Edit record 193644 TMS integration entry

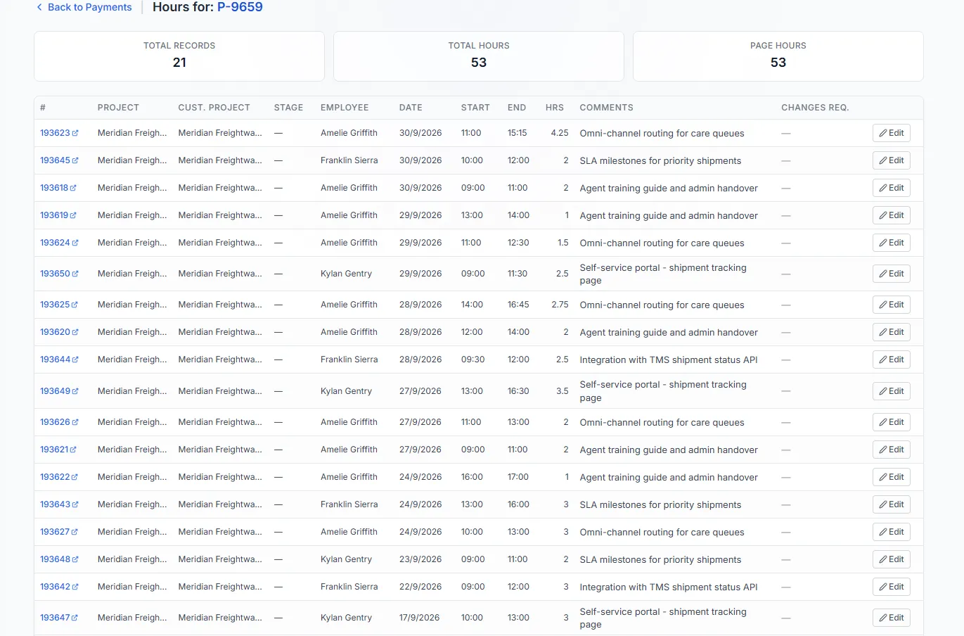(892, 360)
